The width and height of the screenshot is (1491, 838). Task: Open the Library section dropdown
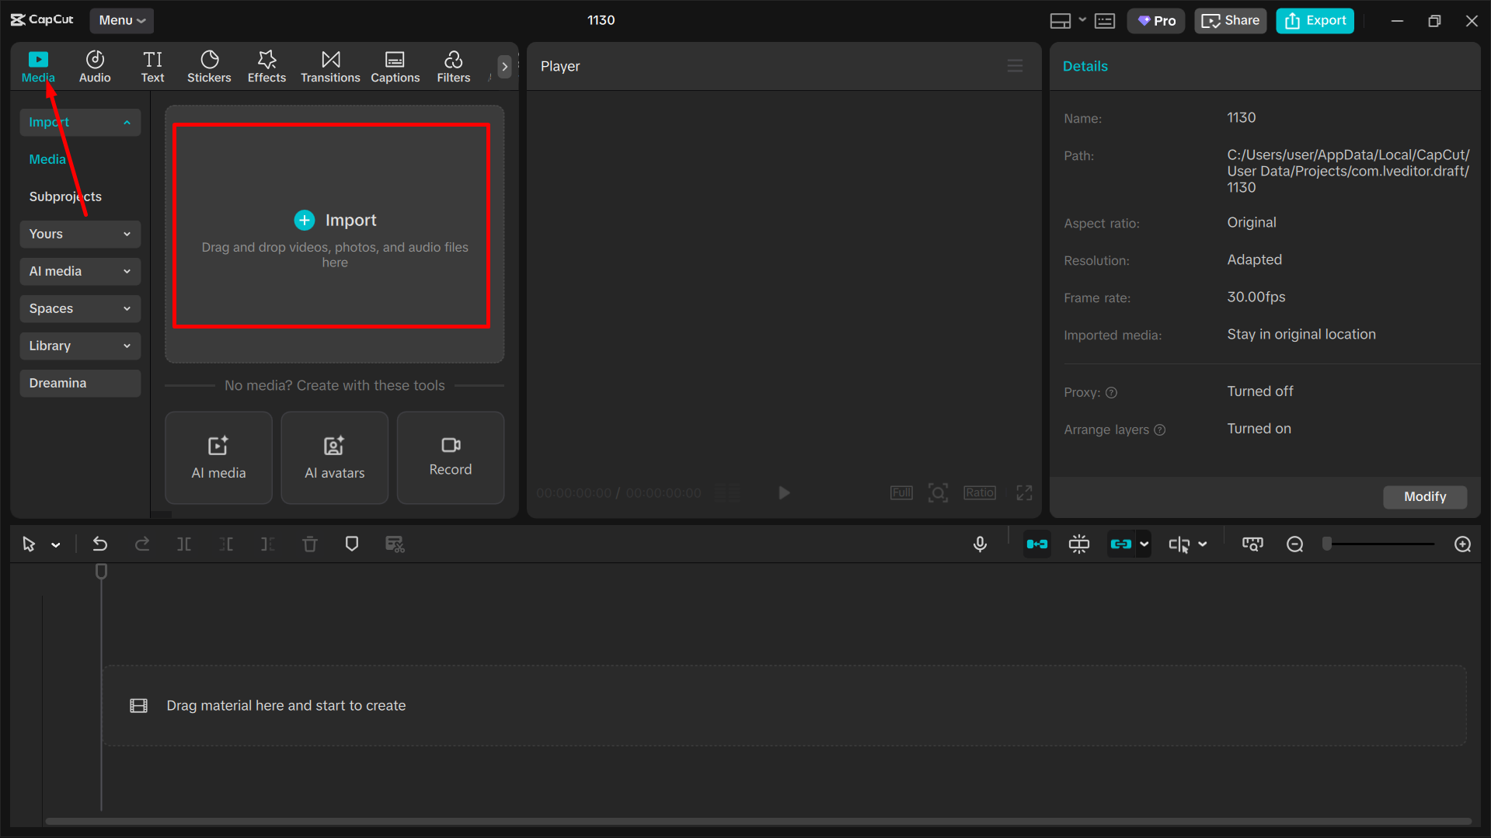(x=79, y=346)
